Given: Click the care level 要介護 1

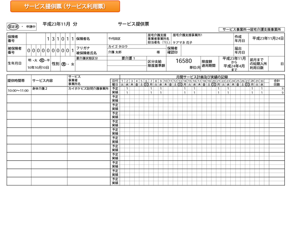Looking at the screenshot, I should point(128,58).
